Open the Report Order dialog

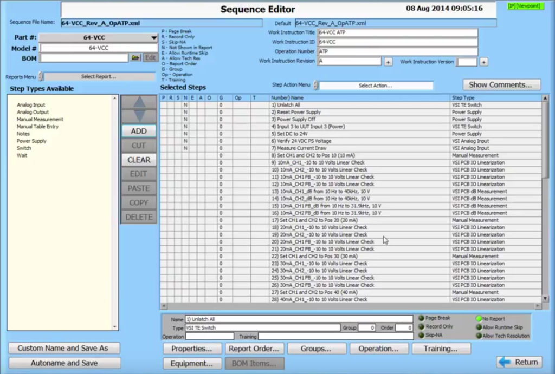click(x=255, y=349)
